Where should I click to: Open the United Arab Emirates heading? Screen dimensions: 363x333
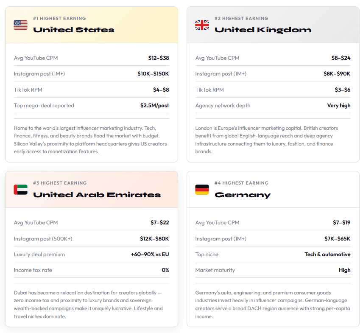[x=97, y=195]
